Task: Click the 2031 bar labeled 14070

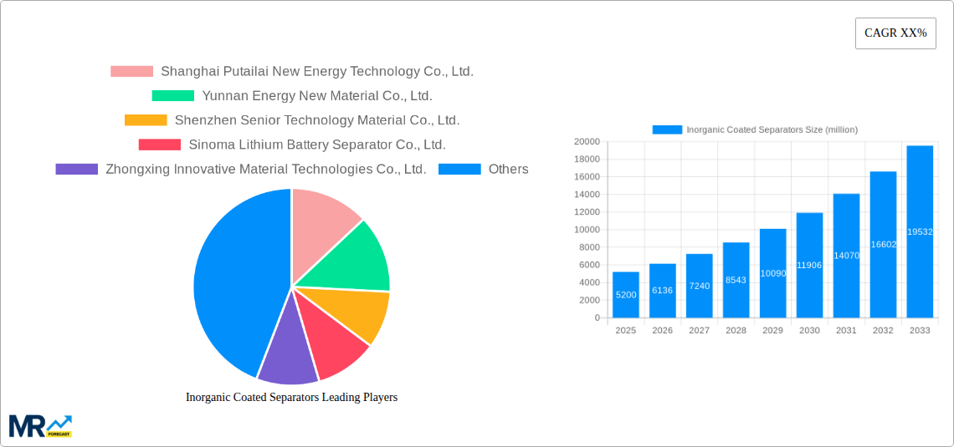Action: coord(846,256)
